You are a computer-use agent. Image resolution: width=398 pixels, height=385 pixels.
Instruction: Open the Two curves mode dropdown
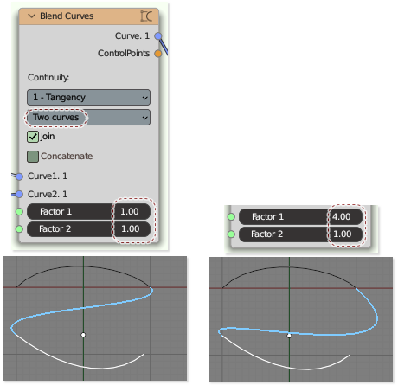click(88, 118)
